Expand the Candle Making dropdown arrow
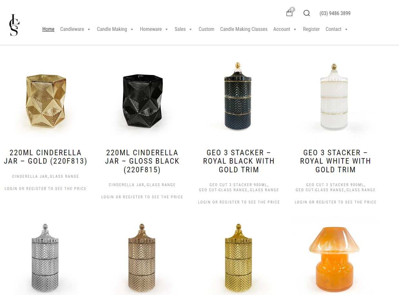Image resolution: width=399 pixels, height=295 pixels. 132,29
